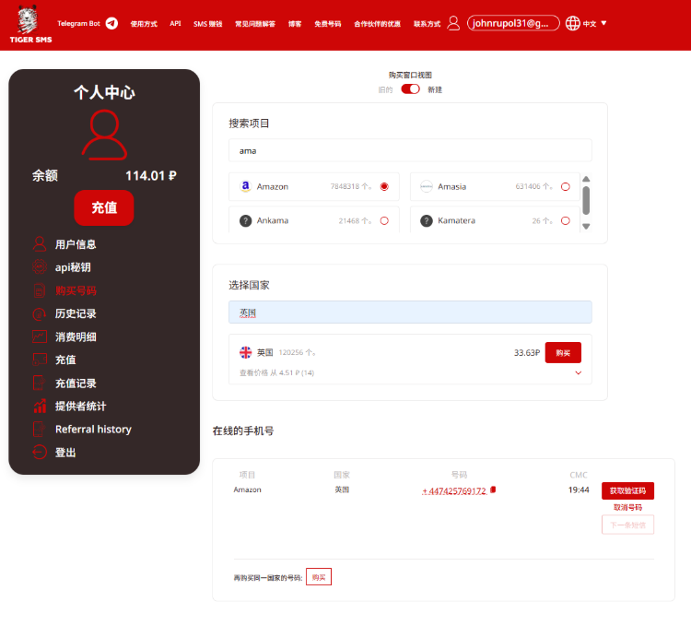The height and width of the screenshot is (637, 691).
Task: Open the Telegram Bot paper-plane icon
Action: coord(111,23)
